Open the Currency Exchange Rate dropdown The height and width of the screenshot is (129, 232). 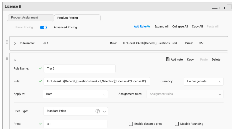[203, 81]
